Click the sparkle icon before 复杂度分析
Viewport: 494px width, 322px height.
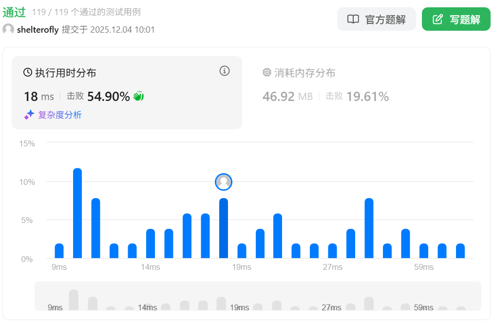pos(29,115)
